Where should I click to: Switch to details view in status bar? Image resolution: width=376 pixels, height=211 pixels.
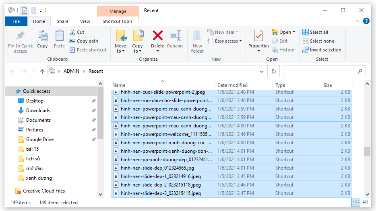pyautogui.click(x=356, y=202)
